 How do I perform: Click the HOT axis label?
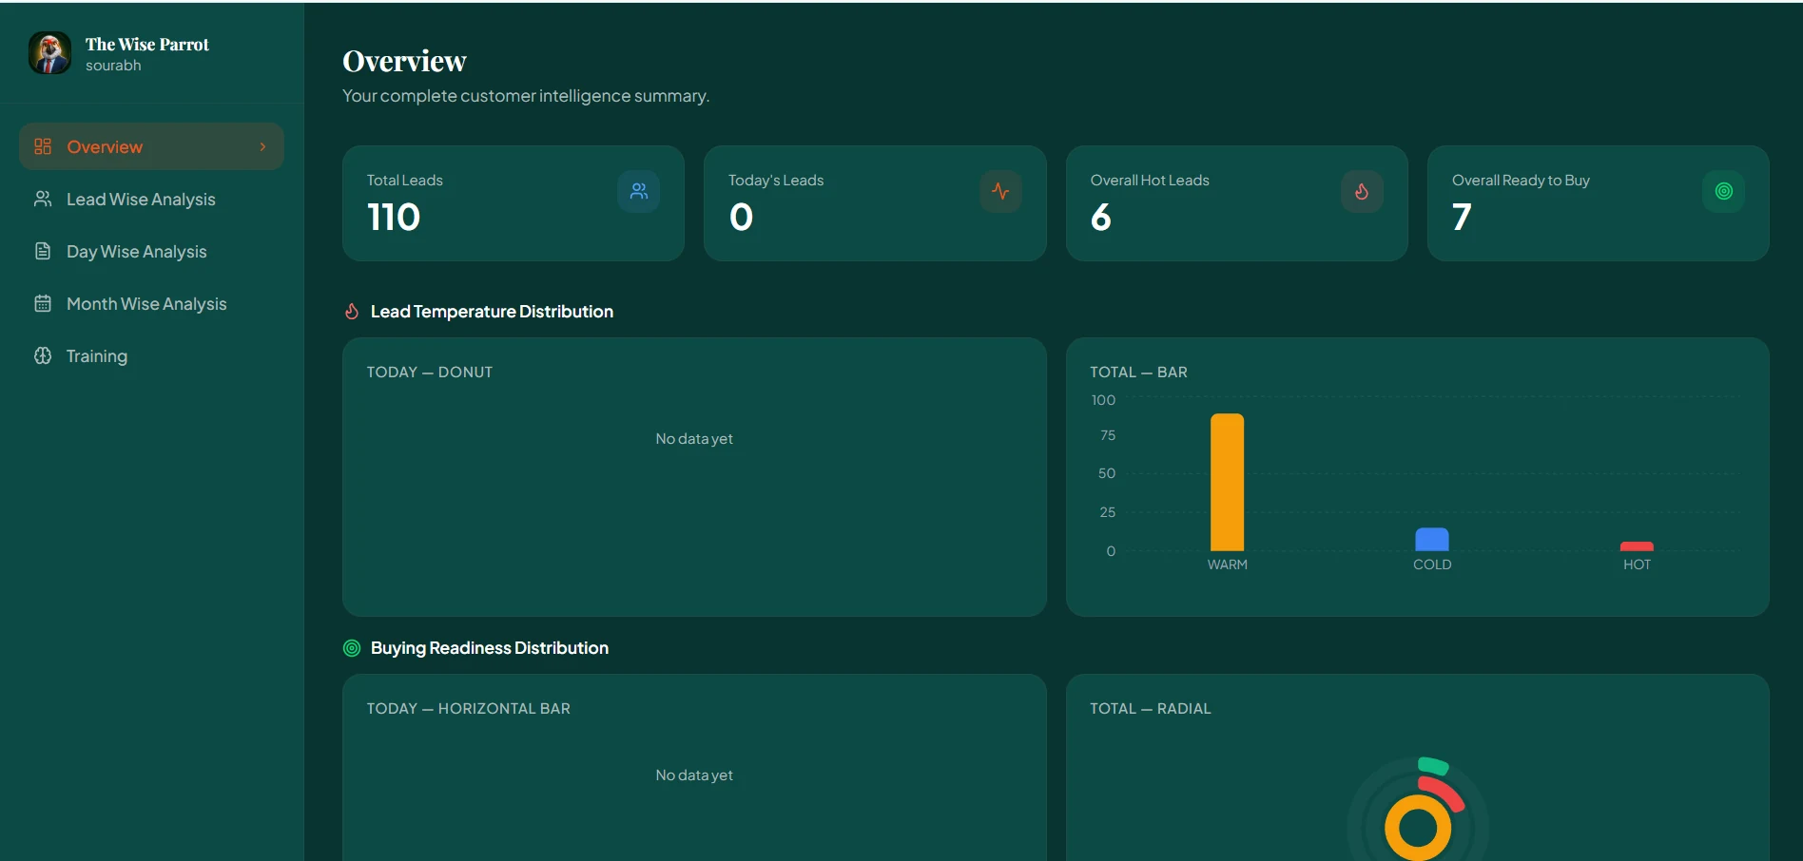point(1637,564)
